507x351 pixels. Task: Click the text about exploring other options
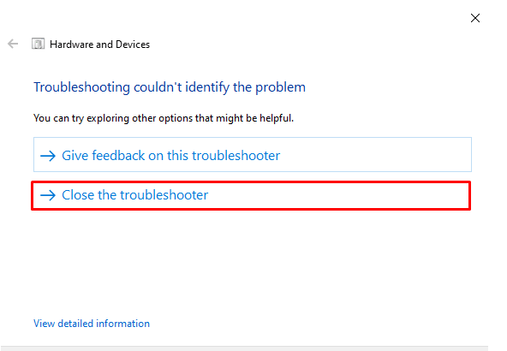[x=164, y=118]
